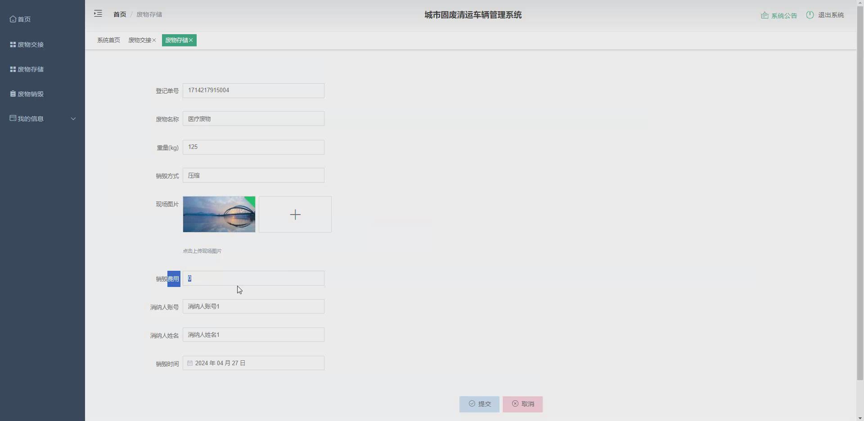
Task: Open 系统公告 via the announcement icon
Action: point(765,14)
